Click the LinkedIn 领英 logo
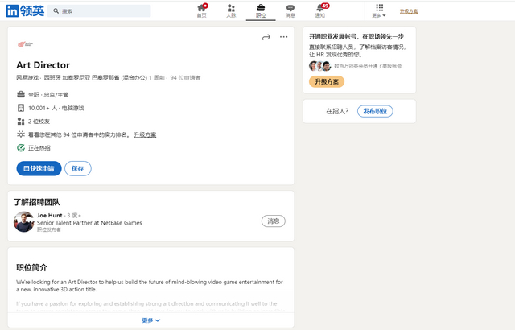515x330 pixels. (25, 10)
